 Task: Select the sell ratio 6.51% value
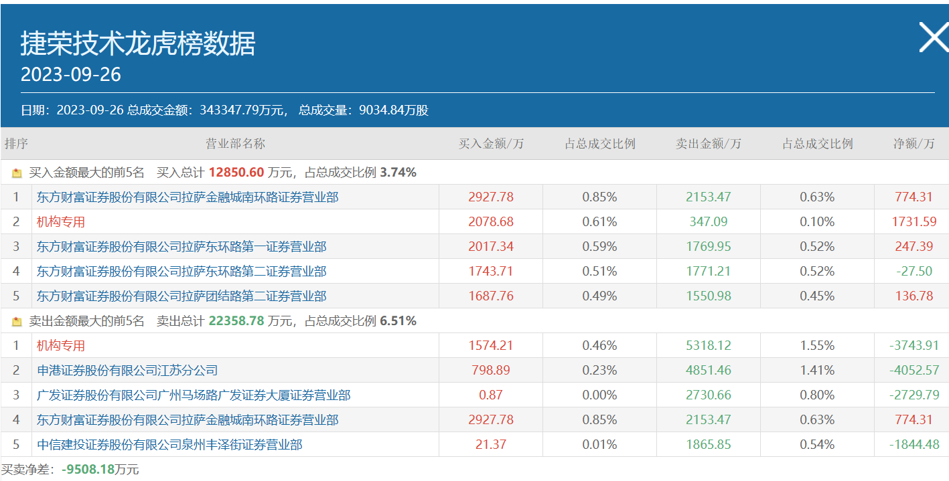(398, 321)
